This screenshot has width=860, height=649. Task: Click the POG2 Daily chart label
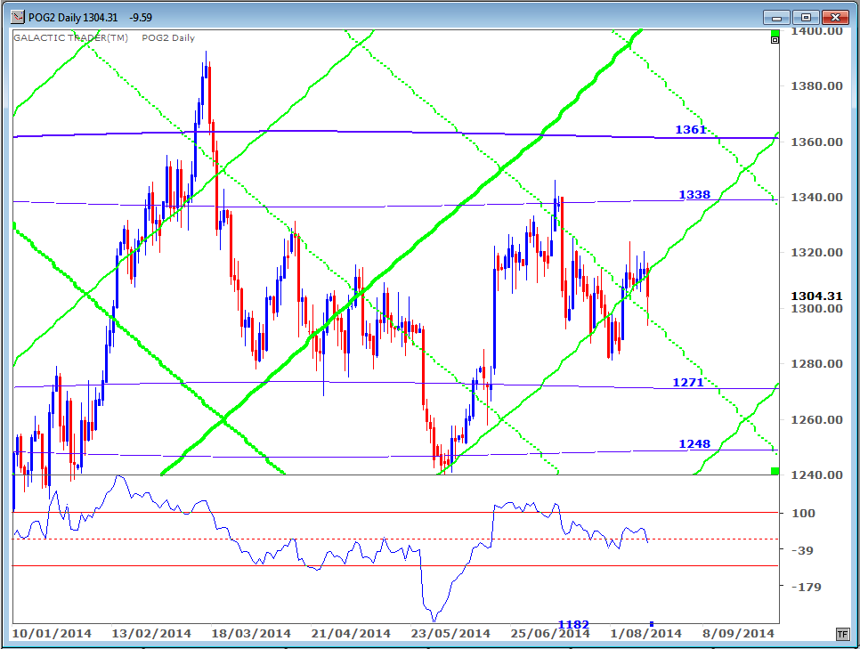168,38
